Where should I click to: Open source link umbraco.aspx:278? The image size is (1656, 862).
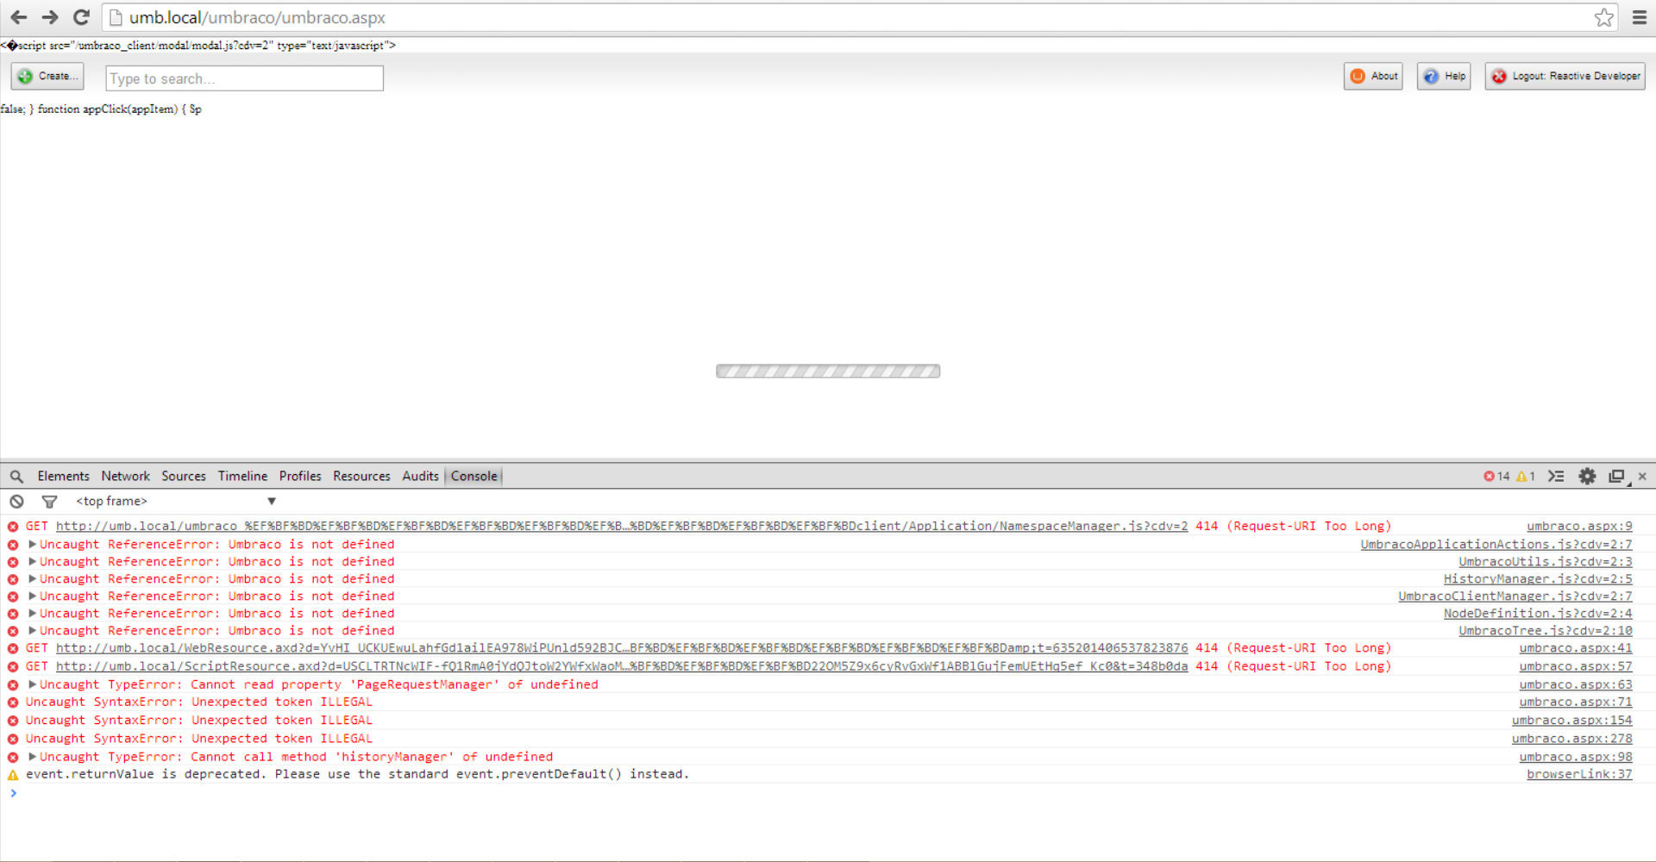pyautogui.click(x=1571, y=738)
